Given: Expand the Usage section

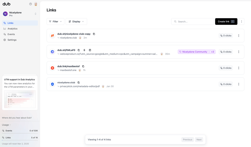Looking at the screenshot, I should pyautogui.click(x=6, y=125).
